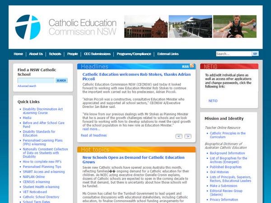This screenshot has height=203, width=271.
Task: Open List of Biographies for the Archives
Action: point(229,160)
